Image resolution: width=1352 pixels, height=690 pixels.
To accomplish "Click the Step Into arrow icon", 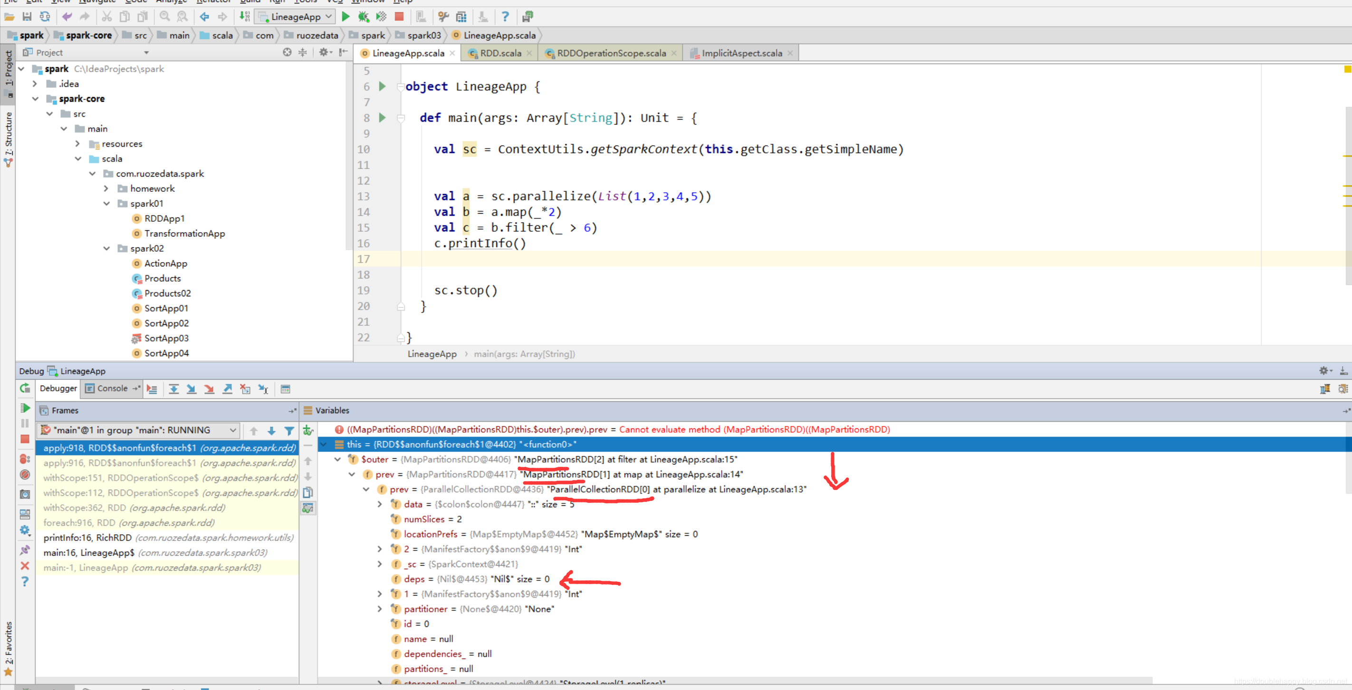I will pyautogui.click(x=192, y=388).
